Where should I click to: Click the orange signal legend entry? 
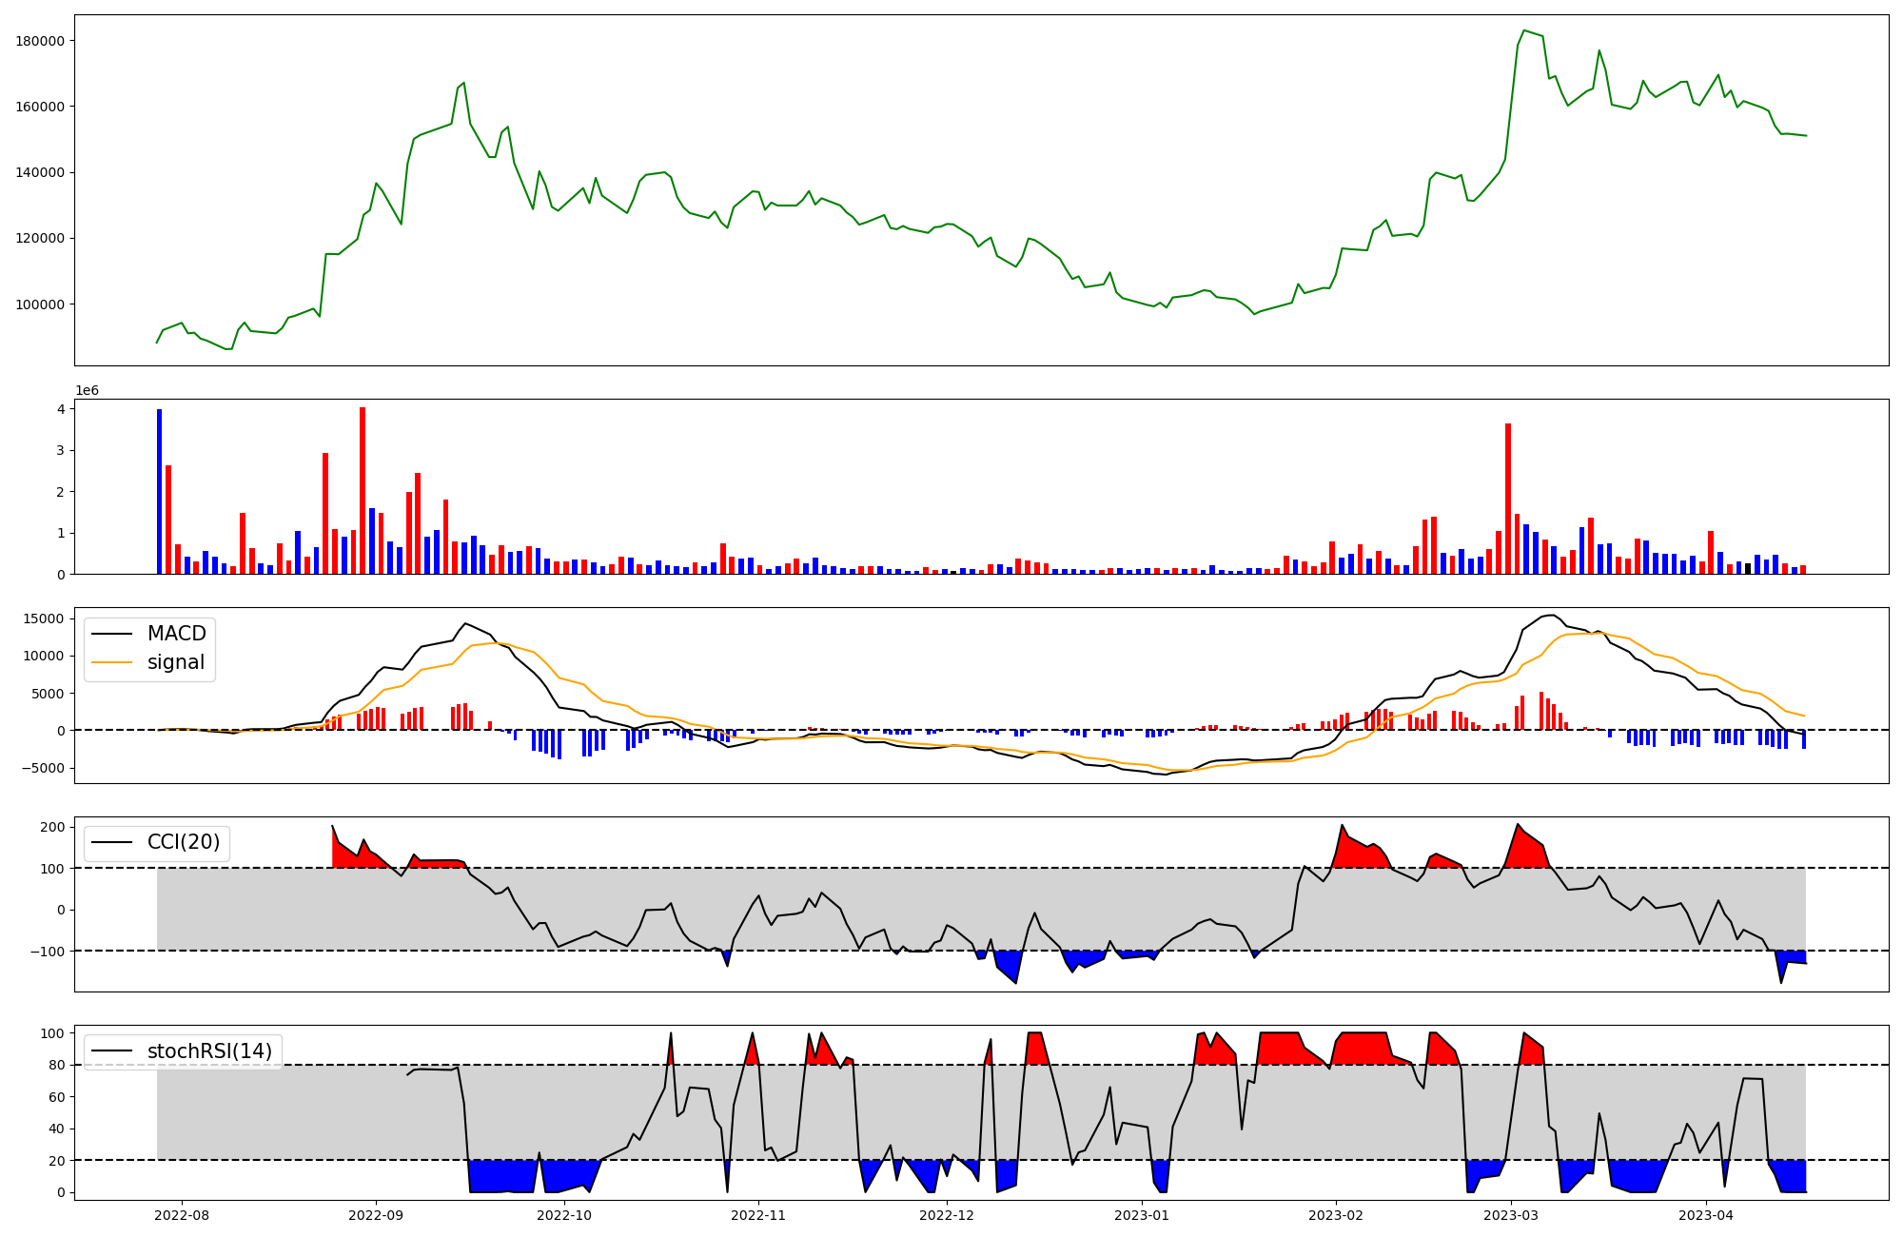pos(175,662)
